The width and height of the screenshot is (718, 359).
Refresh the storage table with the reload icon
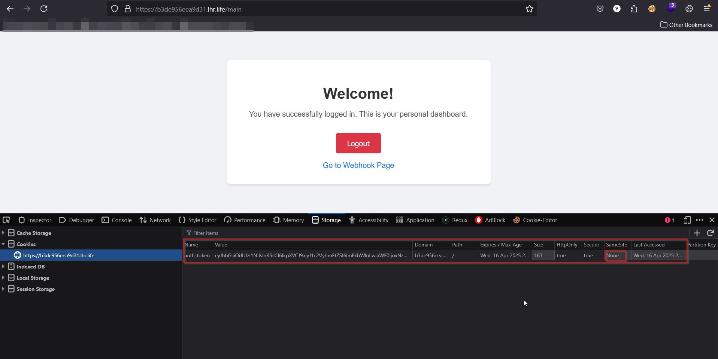pyautogui.click(x=710, y=233)
